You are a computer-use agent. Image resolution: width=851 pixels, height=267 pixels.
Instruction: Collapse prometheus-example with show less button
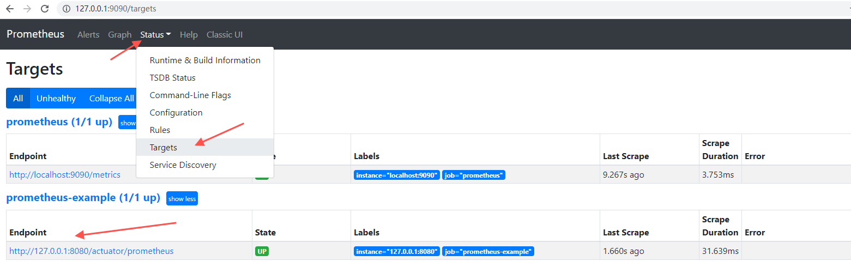click(182, 199)
